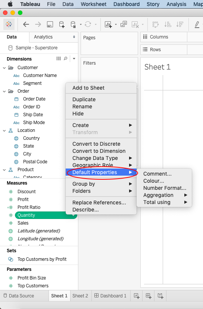
Task: Click the refresh run update icon
Action: click(88, 24)
